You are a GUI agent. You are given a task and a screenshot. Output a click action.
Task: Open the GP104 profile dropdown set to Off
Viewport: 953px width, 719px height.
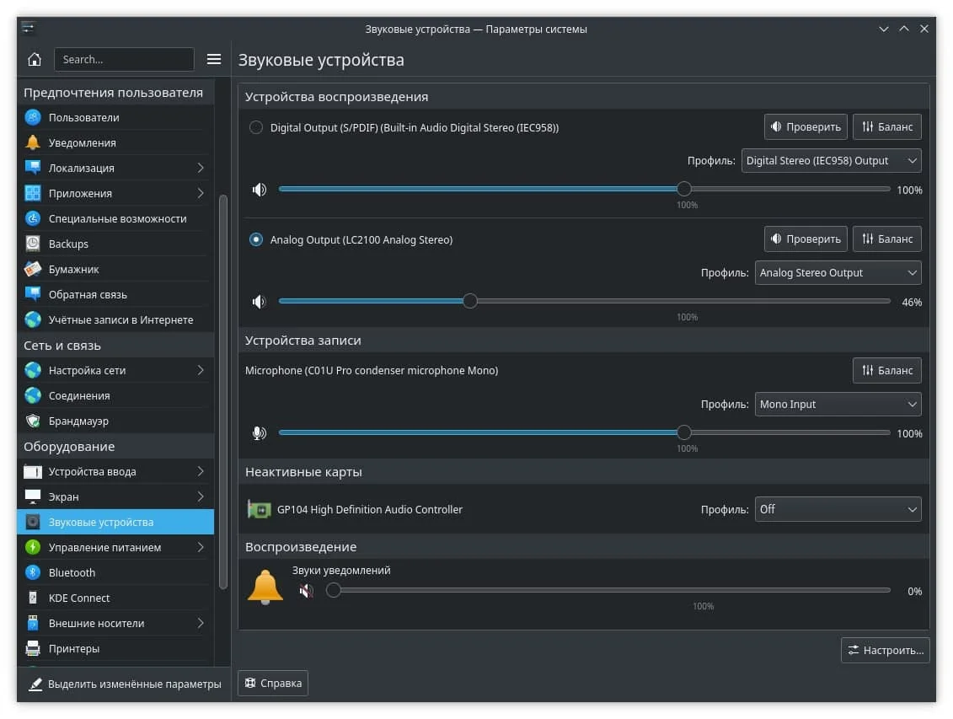click(838, 509)
